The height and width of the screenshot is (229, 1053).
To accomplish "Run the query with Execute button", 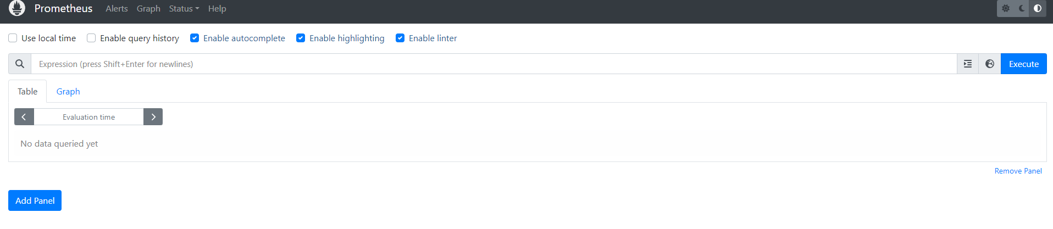I will (1024, 64).
